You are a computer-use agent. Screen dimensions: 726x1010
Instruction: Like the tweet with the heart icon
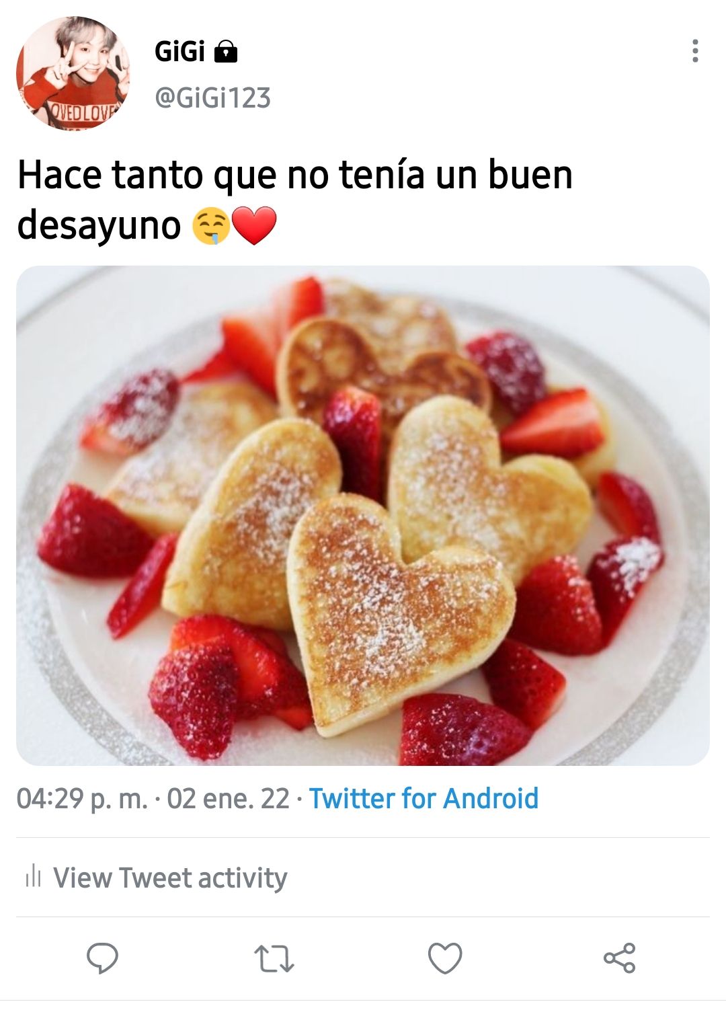tap(446, 958)
